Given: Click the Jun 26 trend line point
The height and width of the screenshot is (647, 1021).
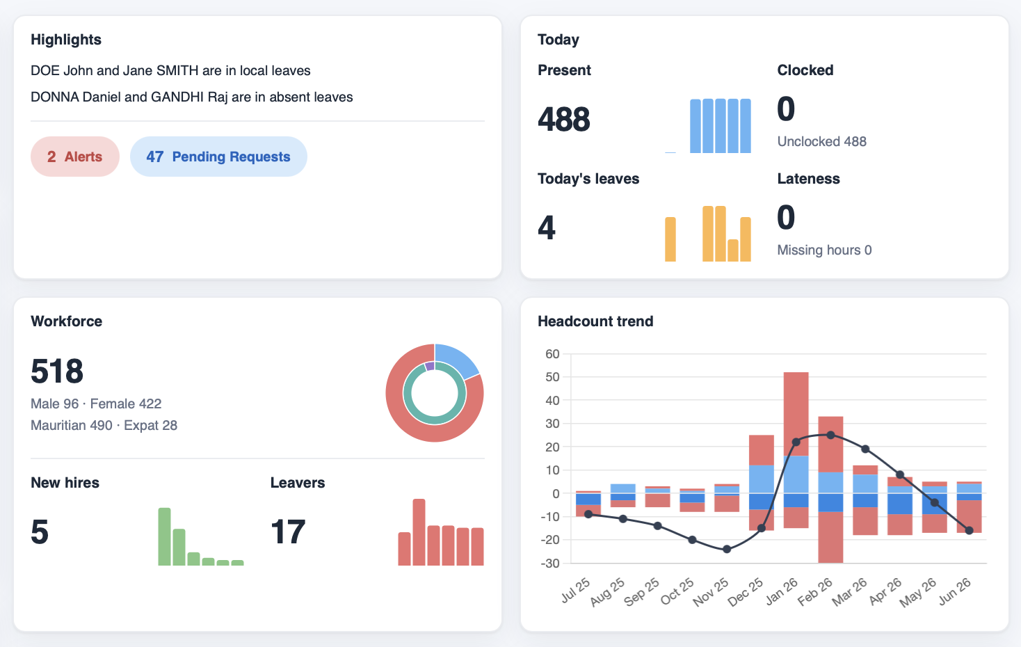Looking at the screenshot, I should pos(969,530).
